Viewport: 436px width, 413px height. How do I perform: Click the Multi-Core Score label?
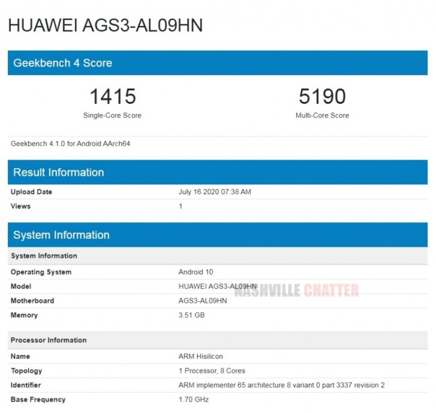point(322,115)
